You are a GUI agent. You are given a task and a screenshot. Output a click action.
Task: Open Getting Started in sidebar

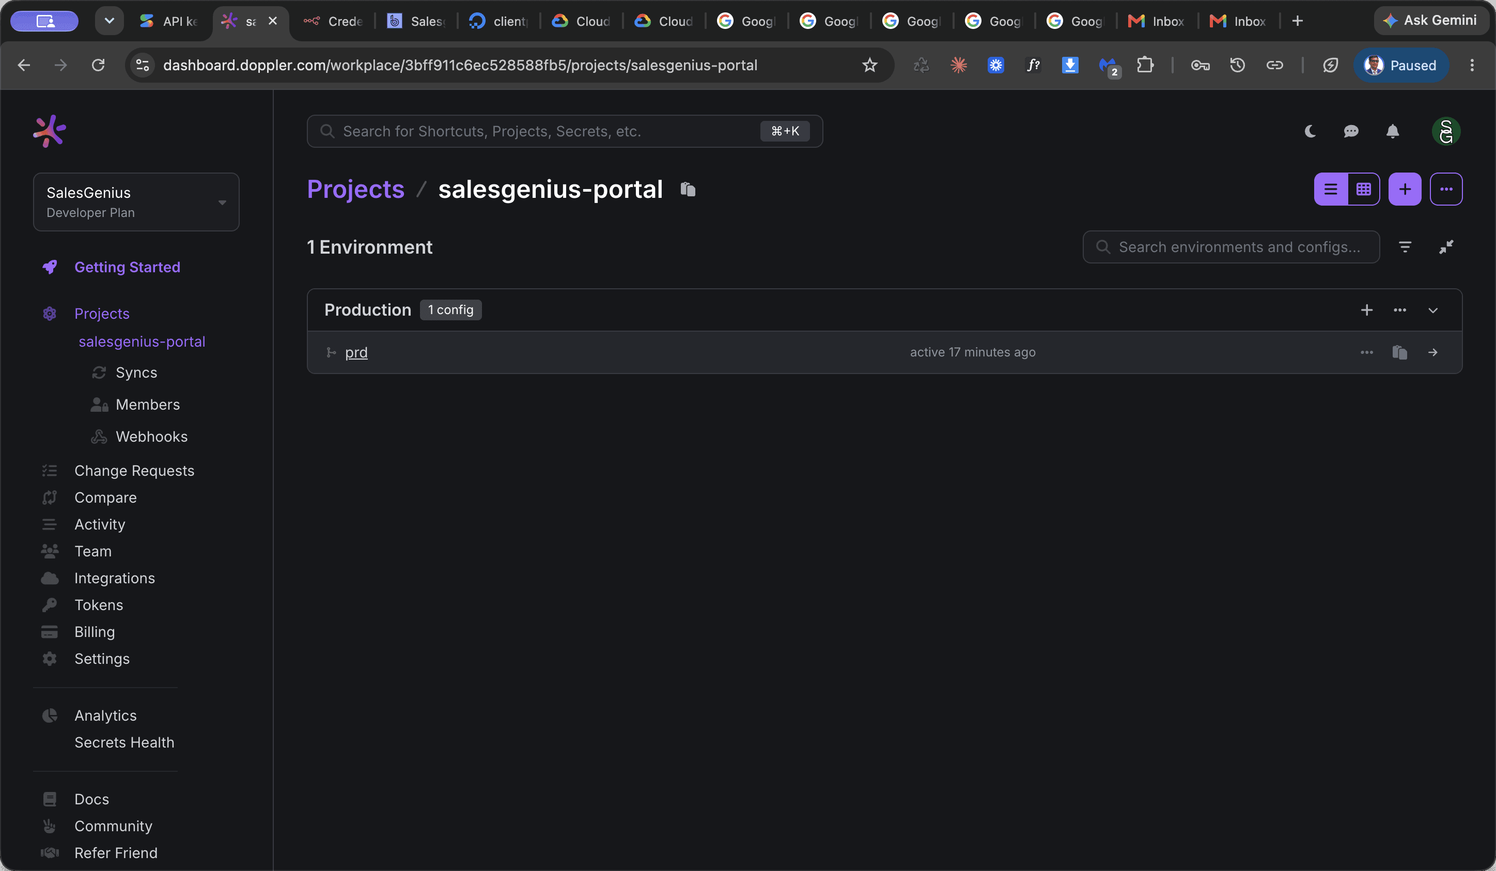(x=127, y=267)
